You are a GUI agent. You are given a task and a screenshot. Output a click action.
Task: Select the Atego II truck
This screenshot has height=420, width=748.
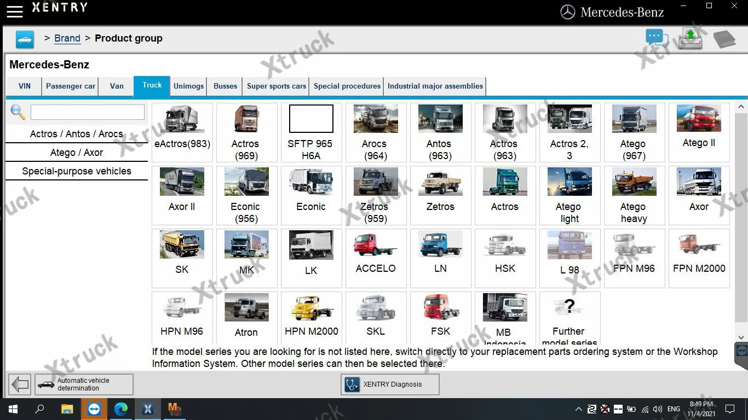pyautogui.click(x=699, y=132)
